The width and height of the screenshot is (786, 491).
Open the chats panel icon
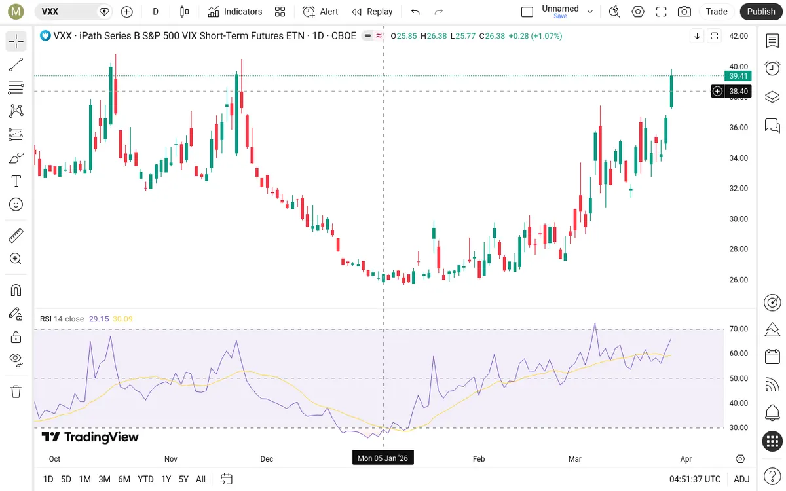(772, 125)
